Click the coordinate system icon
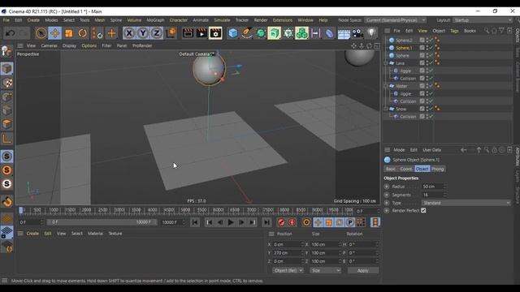 pos(171,33)
